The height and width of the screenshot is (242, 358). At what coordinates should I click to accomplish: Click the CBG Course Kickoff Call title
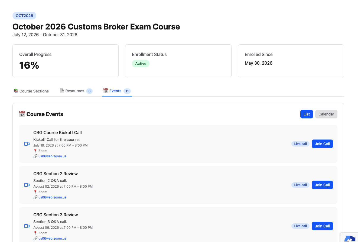tap(57, 132)
